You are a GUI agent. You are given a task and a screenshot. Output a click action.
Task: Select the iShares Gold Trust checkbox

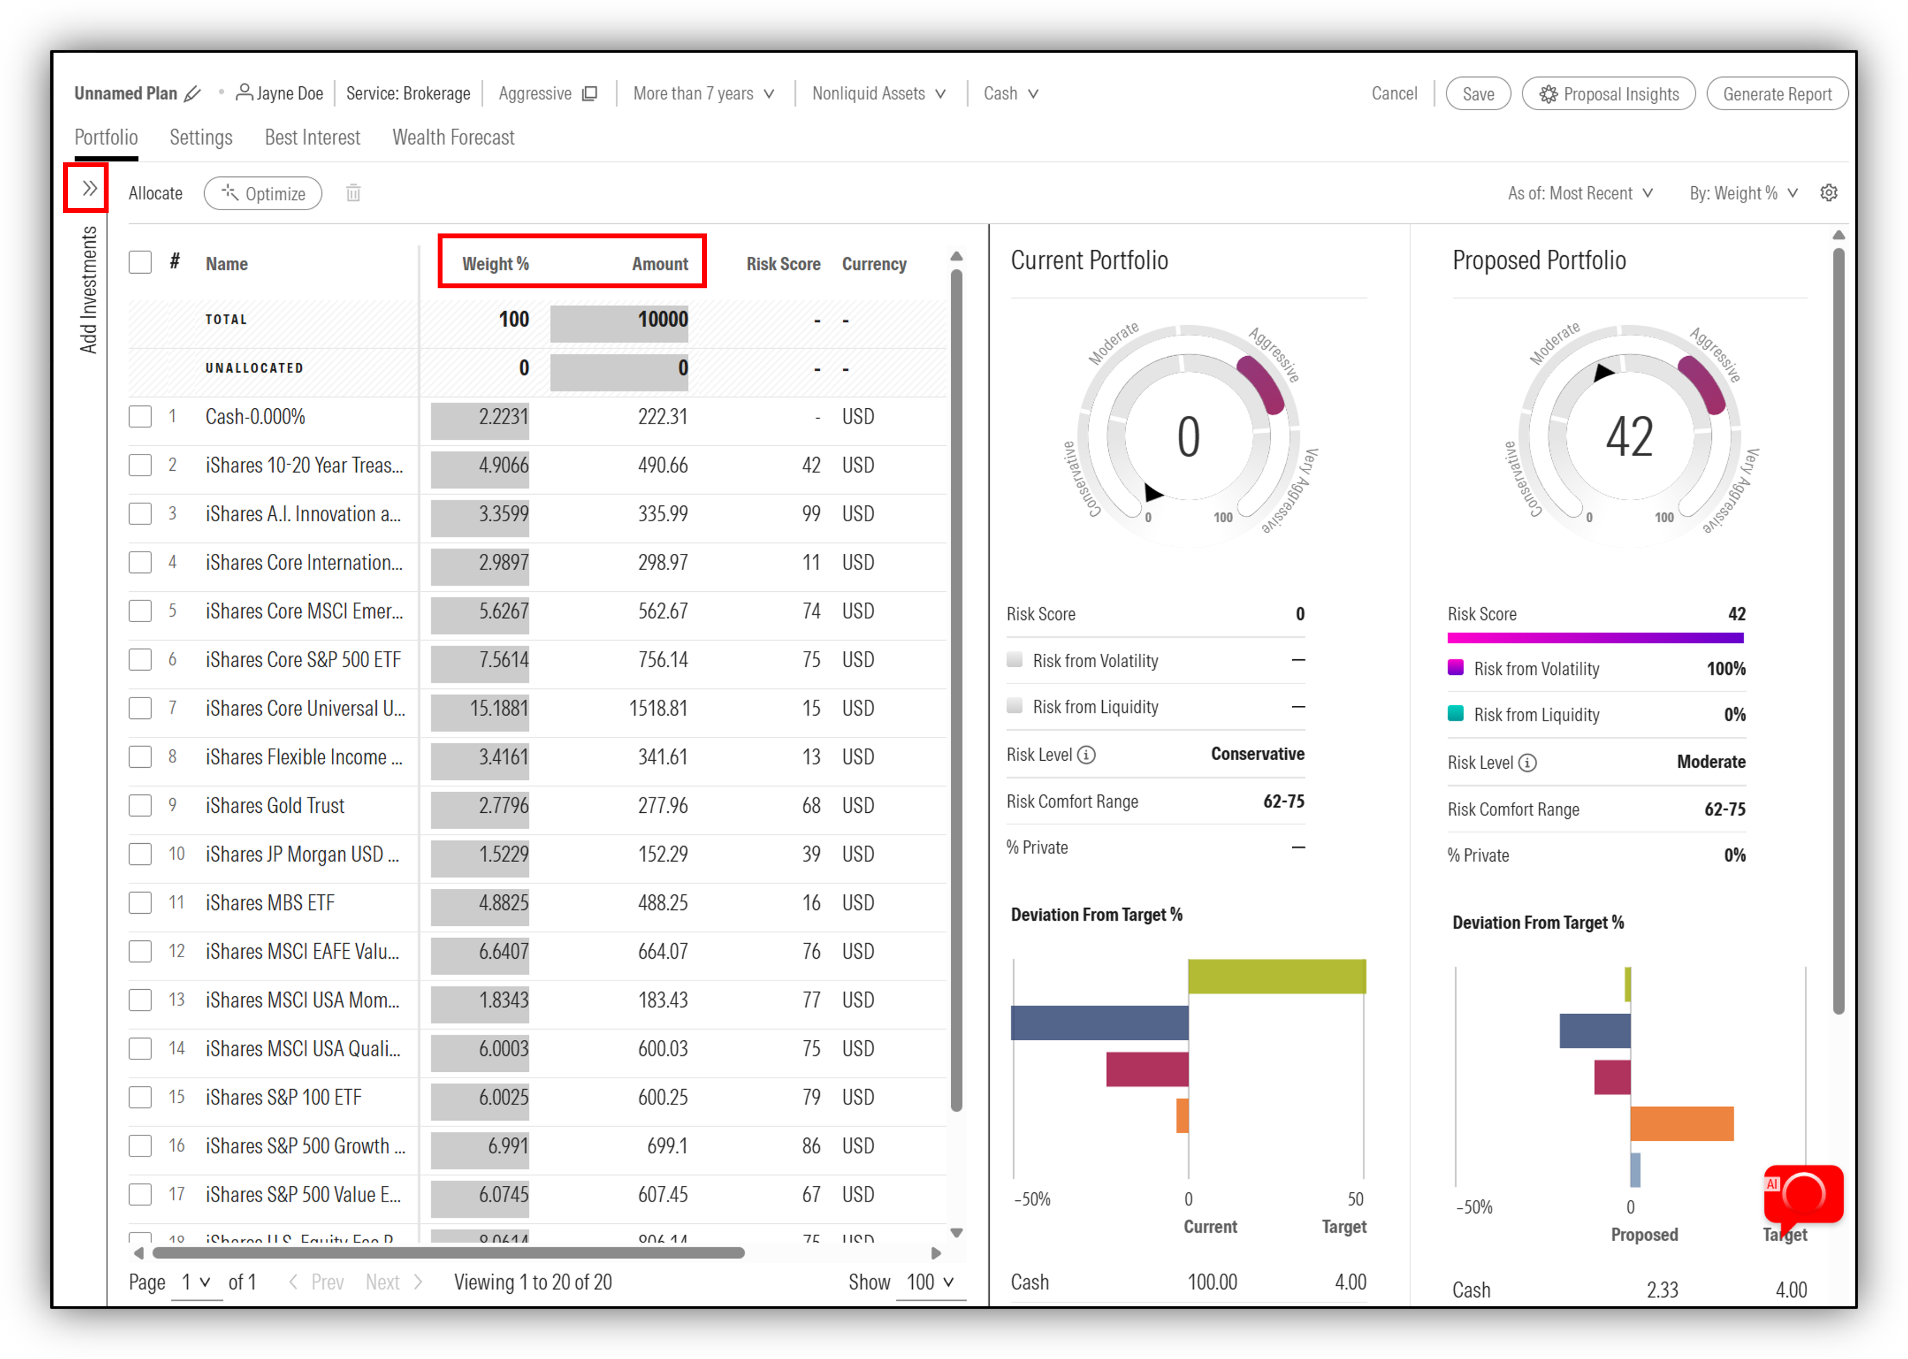point(141,806)
